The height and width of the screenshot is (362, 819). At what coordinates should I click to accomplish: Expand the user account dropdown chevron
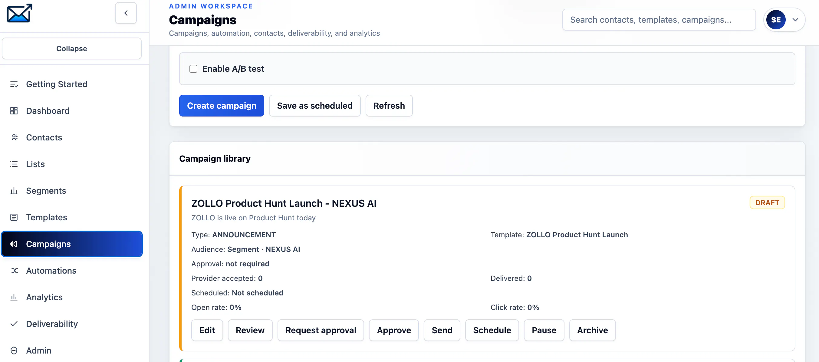point(795,20)
